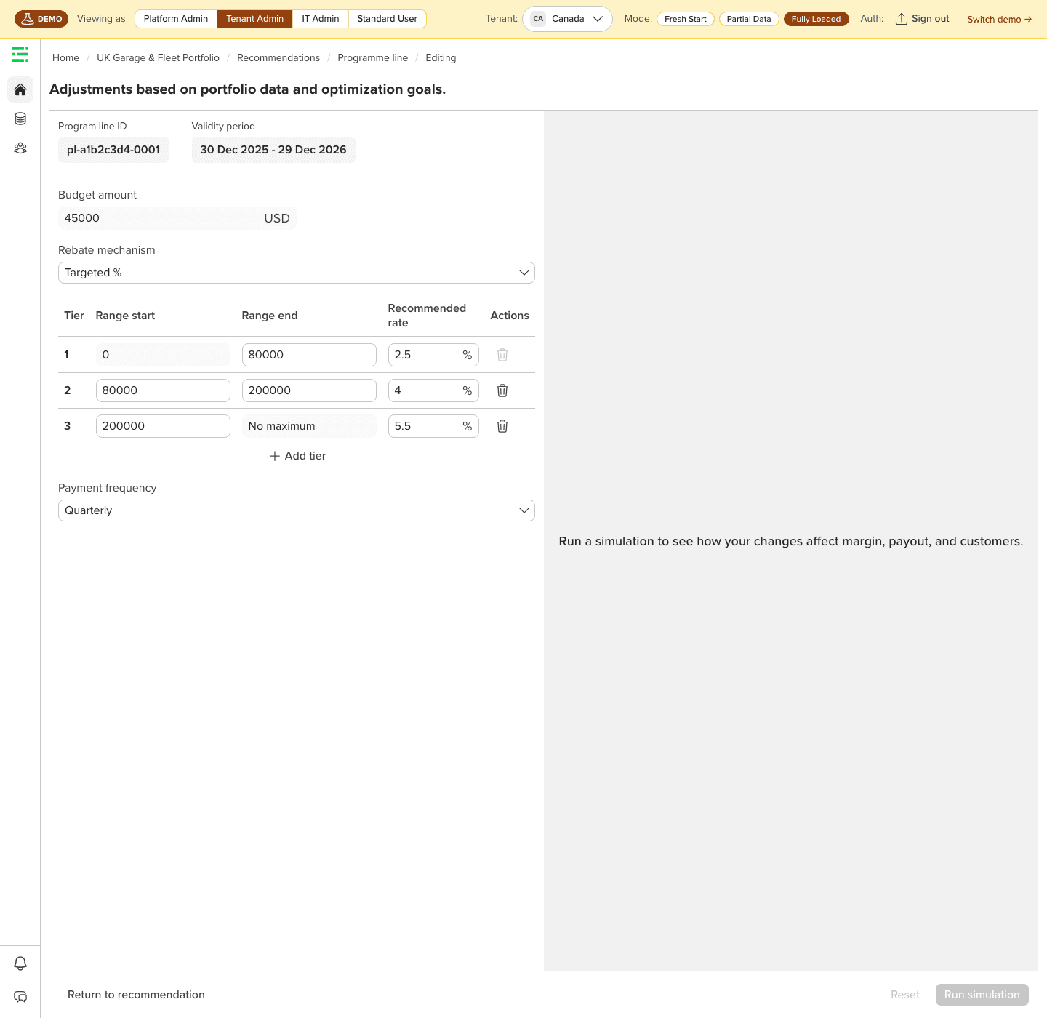Click the tier 2 range end field
This screenshot has height=1018, width=1047.
pos(309,390)
